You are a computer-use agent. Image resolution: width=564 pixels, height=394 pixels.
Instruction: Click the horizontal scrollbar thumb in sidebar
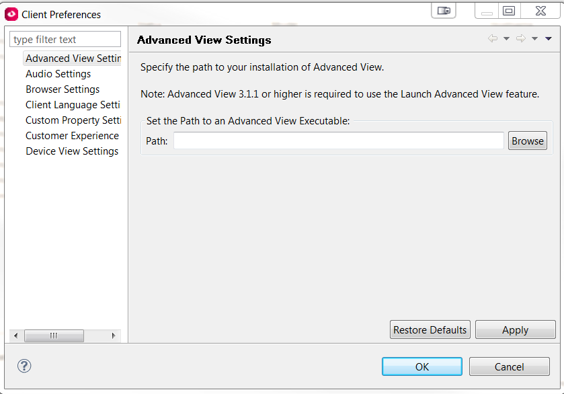54,336
